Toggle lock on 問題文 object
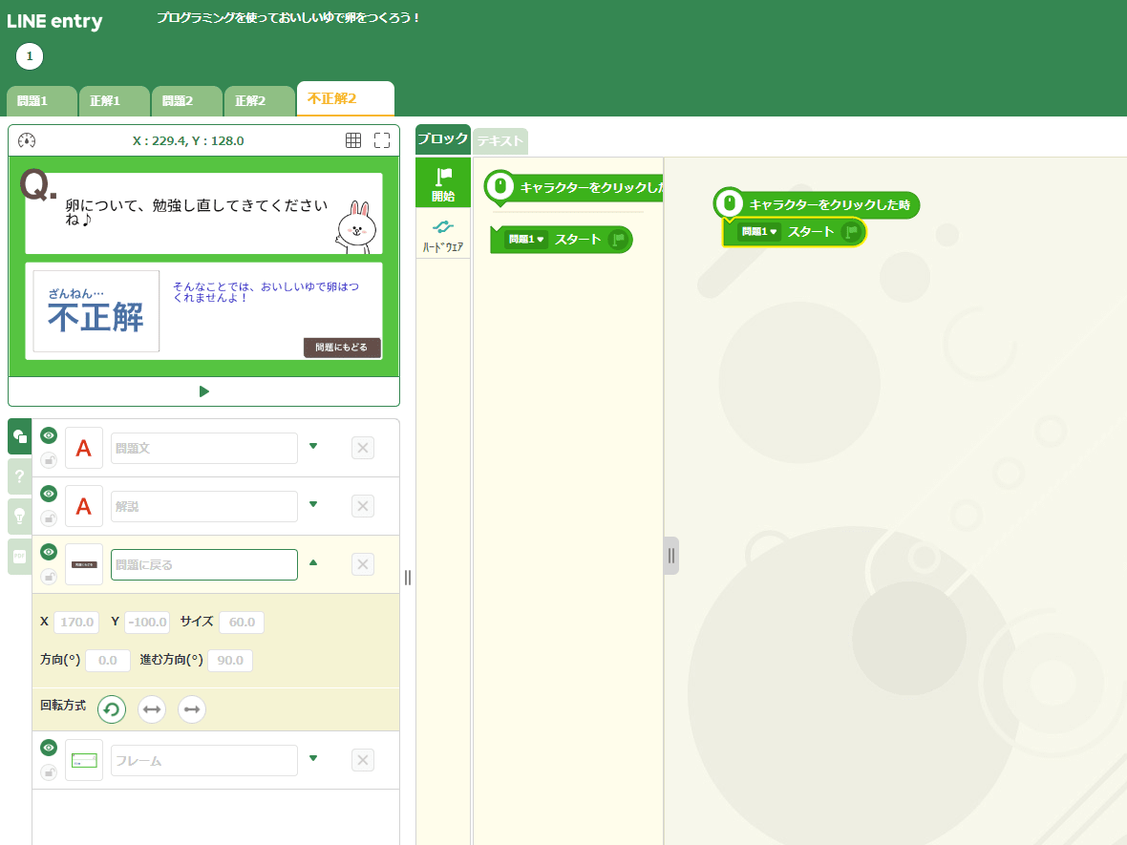 pos(48,460)
